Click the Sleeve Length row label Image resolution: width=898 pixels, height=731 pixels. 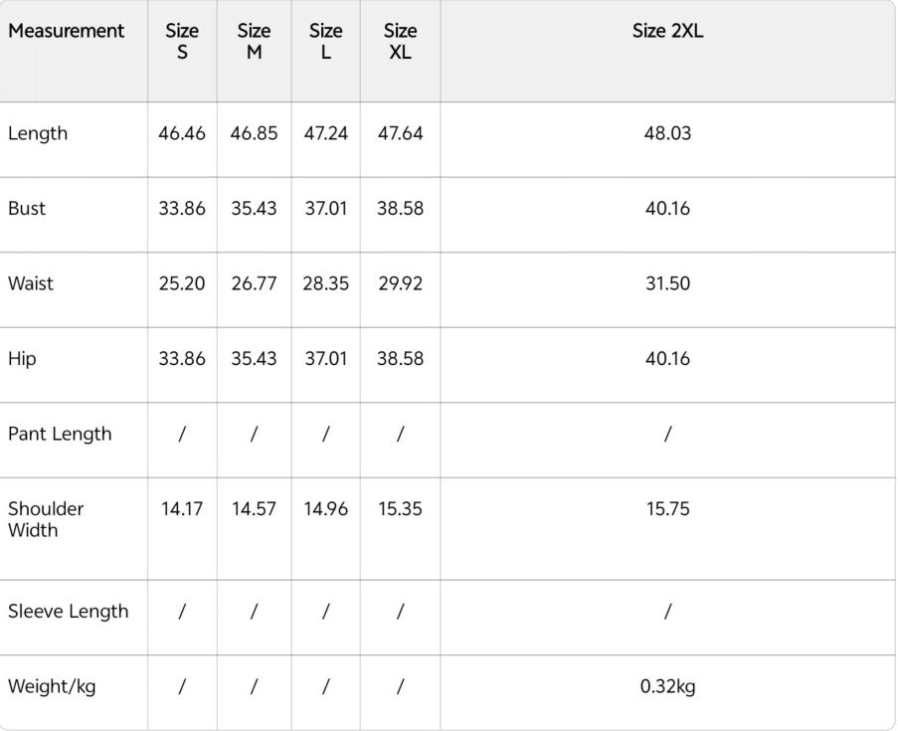pyautogui.click(x=69, y=612)
